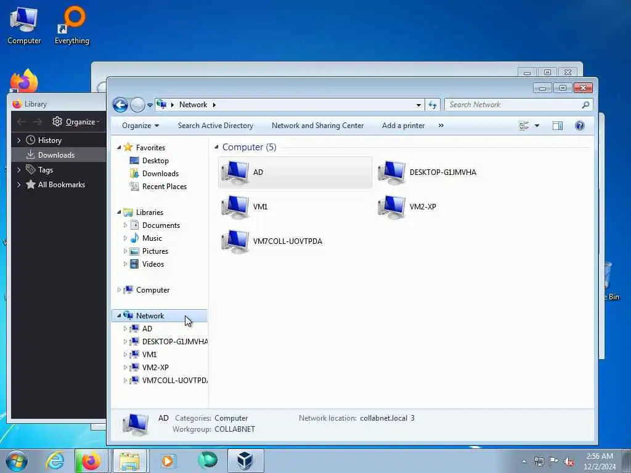Select Recent Places under Favorites
This screenshot has height=473, width=631.
164,186
